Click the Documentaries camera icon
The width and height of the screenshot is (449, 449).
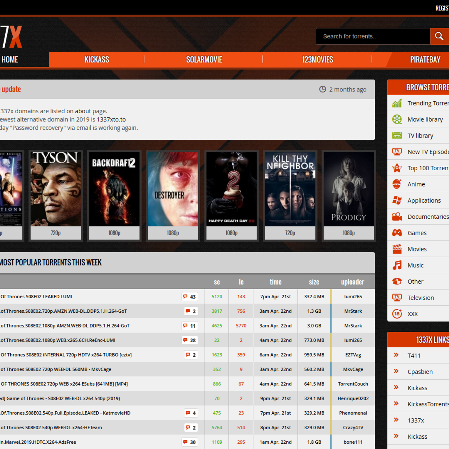coord(397,217)
